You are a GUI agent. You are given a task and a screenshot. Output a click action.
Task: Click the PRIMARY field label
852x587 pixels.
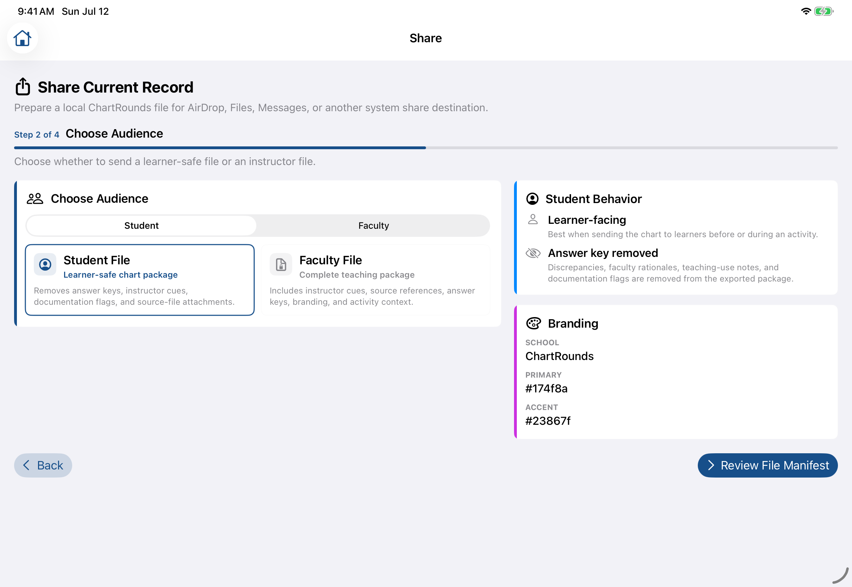tap(543, 375)
